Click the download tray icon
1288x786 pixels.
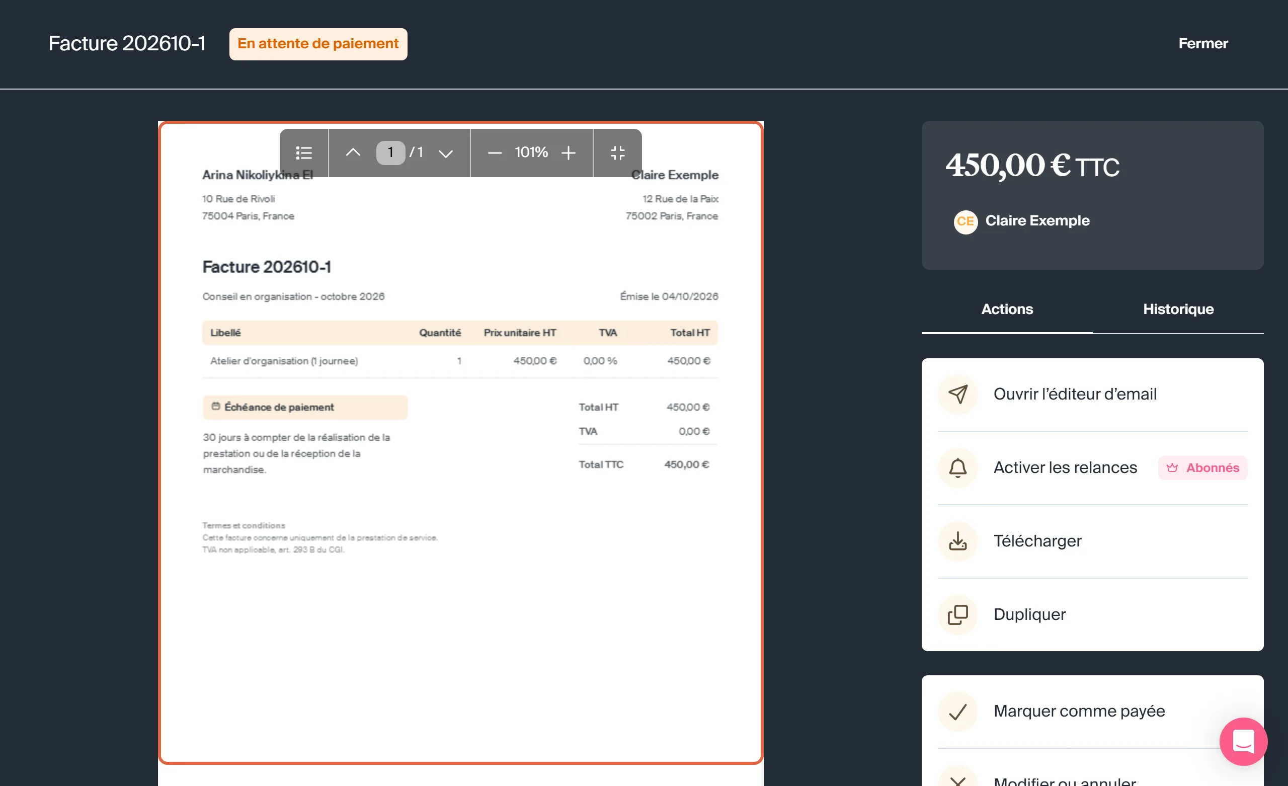point(957,541)
